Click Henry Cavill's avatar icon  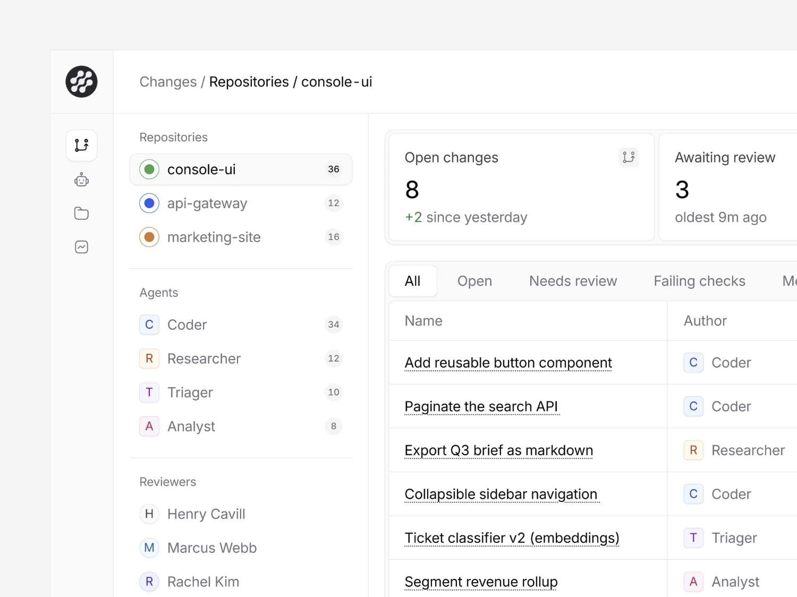tap(149, 514)
